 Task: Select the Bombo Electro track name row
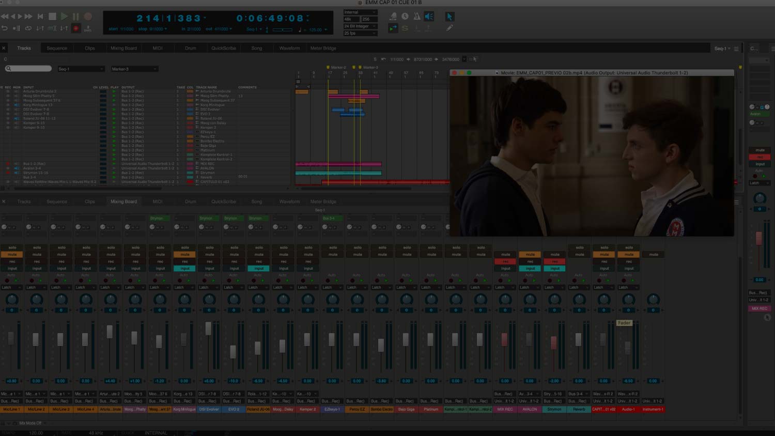212,141
